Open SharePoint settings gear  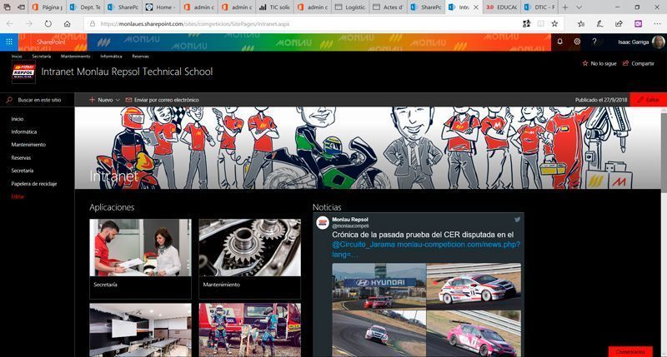pyautogui.click(x=577, y=42)
